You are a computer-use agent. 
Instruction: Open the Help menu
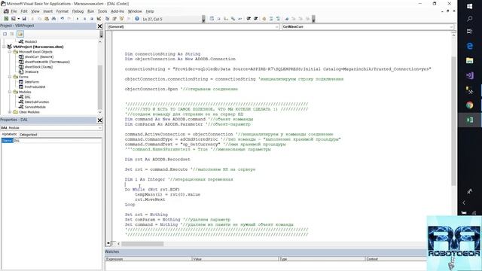(x=150, y=11)
